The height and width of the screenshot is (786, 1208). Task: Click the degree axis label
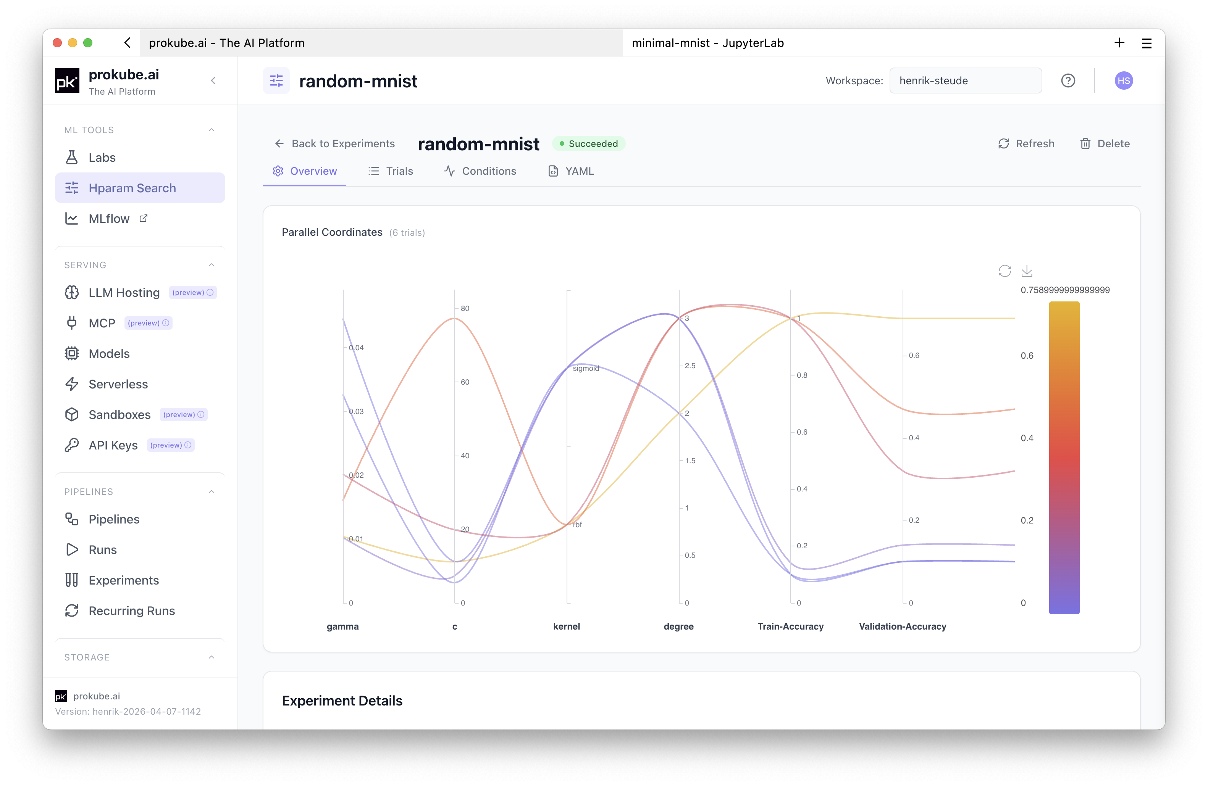[678, 626]
